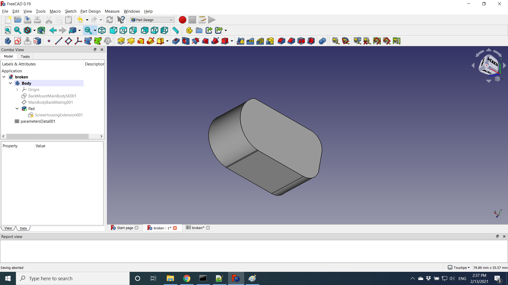Start macro recording with red button

click(x=182, y=20)
